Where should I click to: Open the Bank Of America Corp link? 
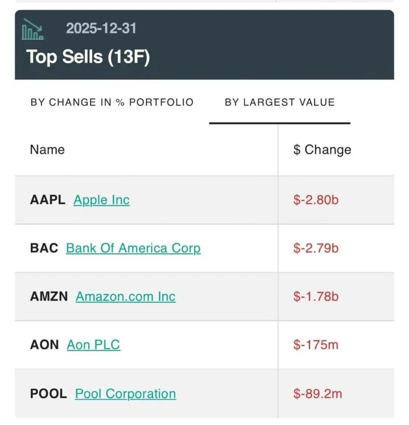133,248
